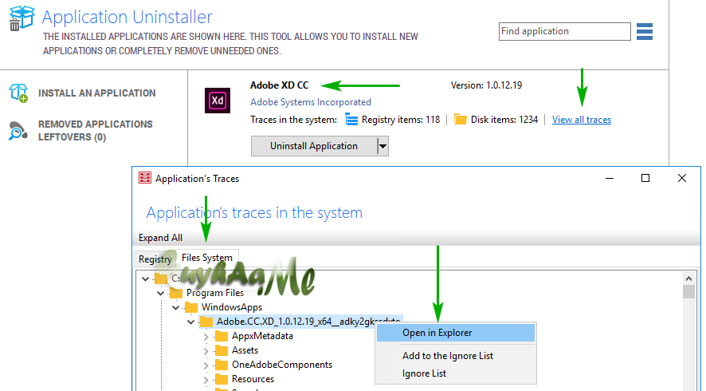Minimize the Application's Traces window
Image resolution: width=706 pixels, height=391 pixels.
pos(610,178)
